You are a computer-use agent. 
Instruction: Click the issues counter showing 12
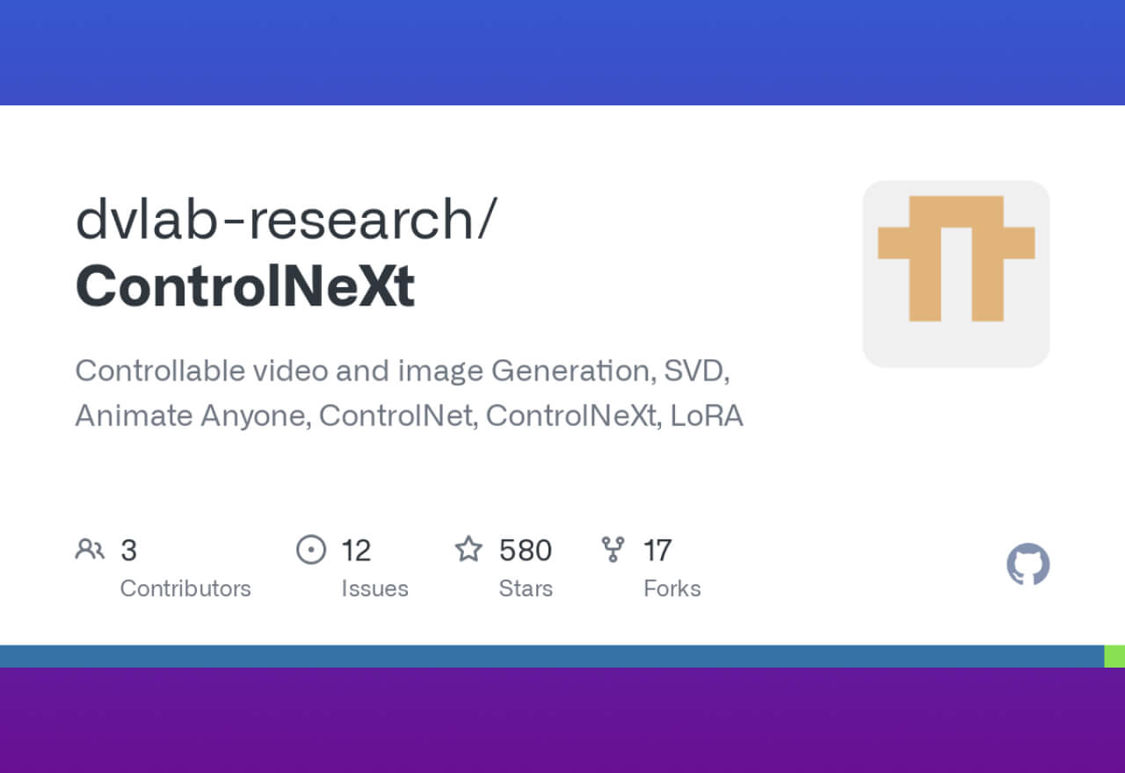click(x=356, y=550)
